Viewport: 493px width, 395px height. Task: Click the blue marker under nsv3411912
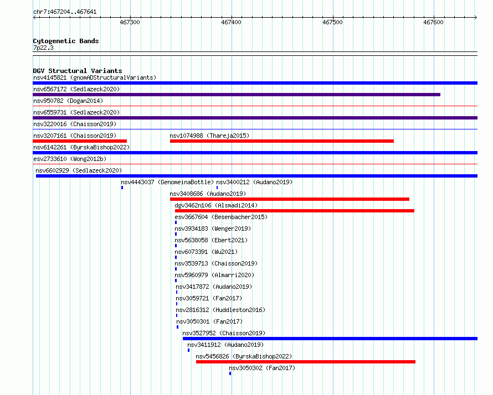tap(189, 350)
